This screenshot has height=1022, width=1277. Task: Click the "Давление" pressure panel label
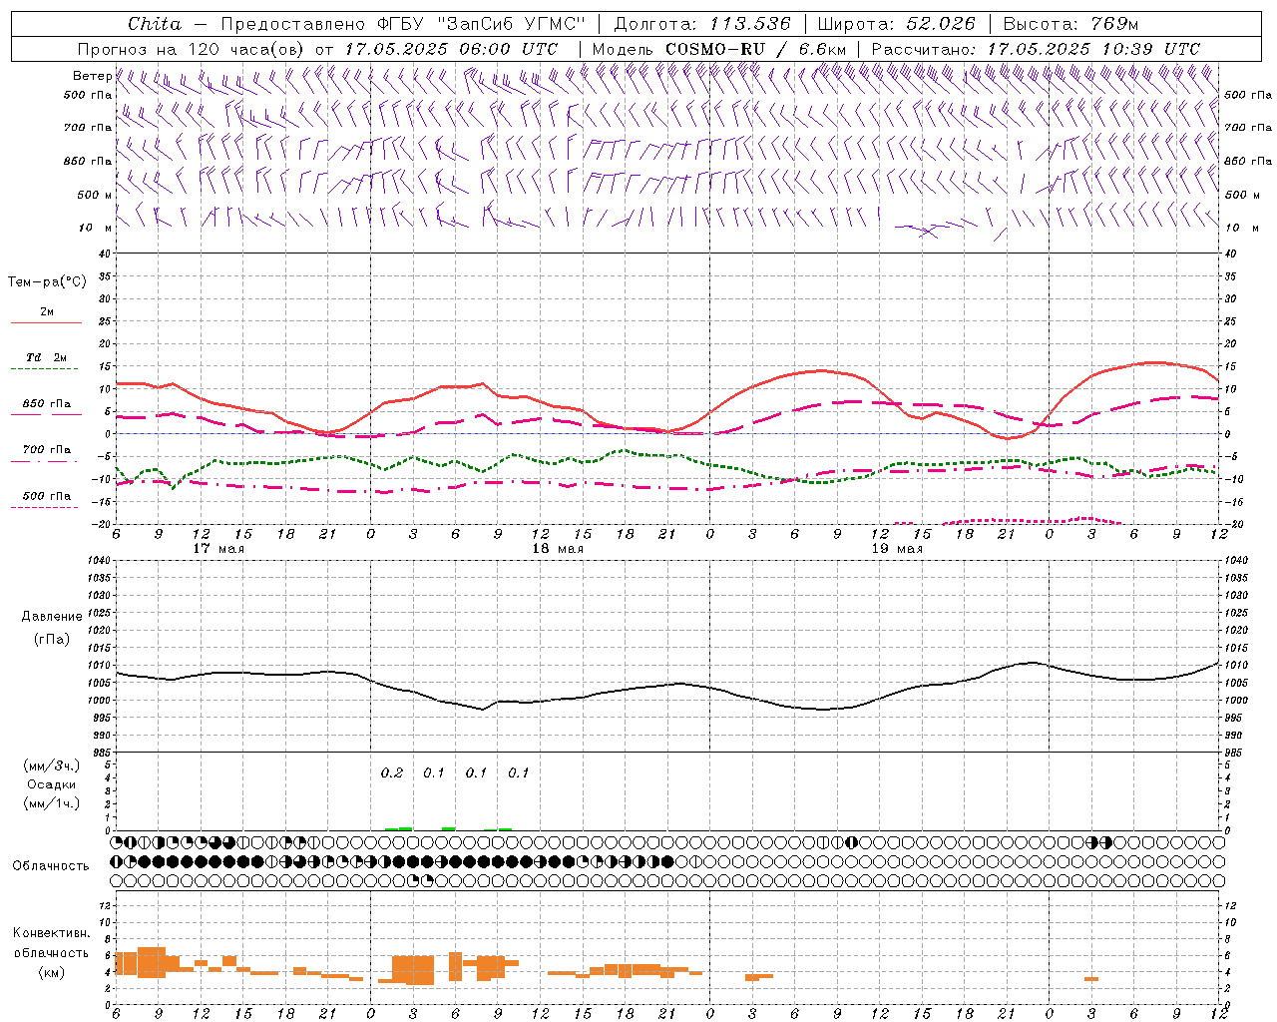tap(51, 617)
